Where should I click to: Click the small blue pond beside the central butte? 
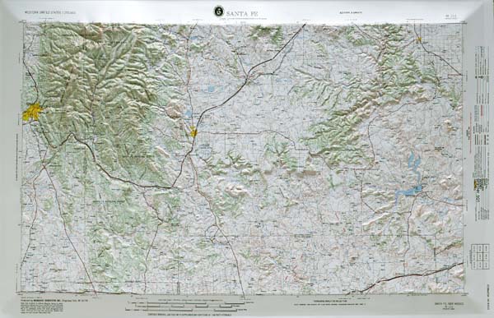pos(188,113)
